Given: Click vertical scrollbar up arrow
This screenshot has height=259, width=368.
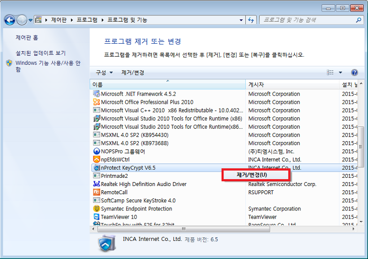Looking at the screenshot, I should point(361,83).
